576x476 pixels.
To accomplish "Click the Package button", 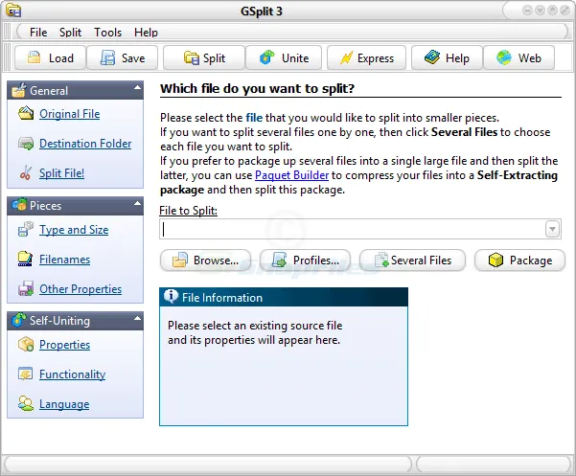I will pos(519,261).
